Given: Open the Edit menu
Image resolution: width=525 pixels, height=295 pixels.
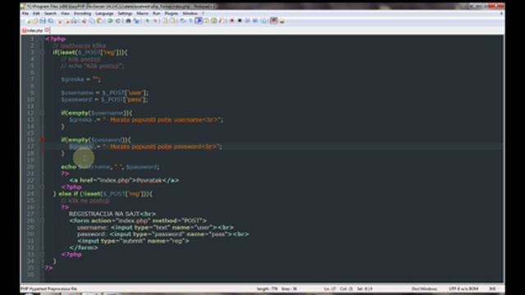Looking at the screenshot, I should [36, 13].
